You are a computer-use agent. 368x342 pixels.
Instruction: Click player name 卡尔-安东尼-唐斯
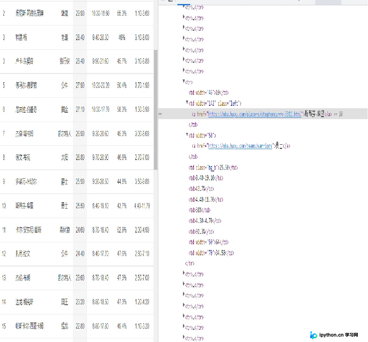point(28,230)
